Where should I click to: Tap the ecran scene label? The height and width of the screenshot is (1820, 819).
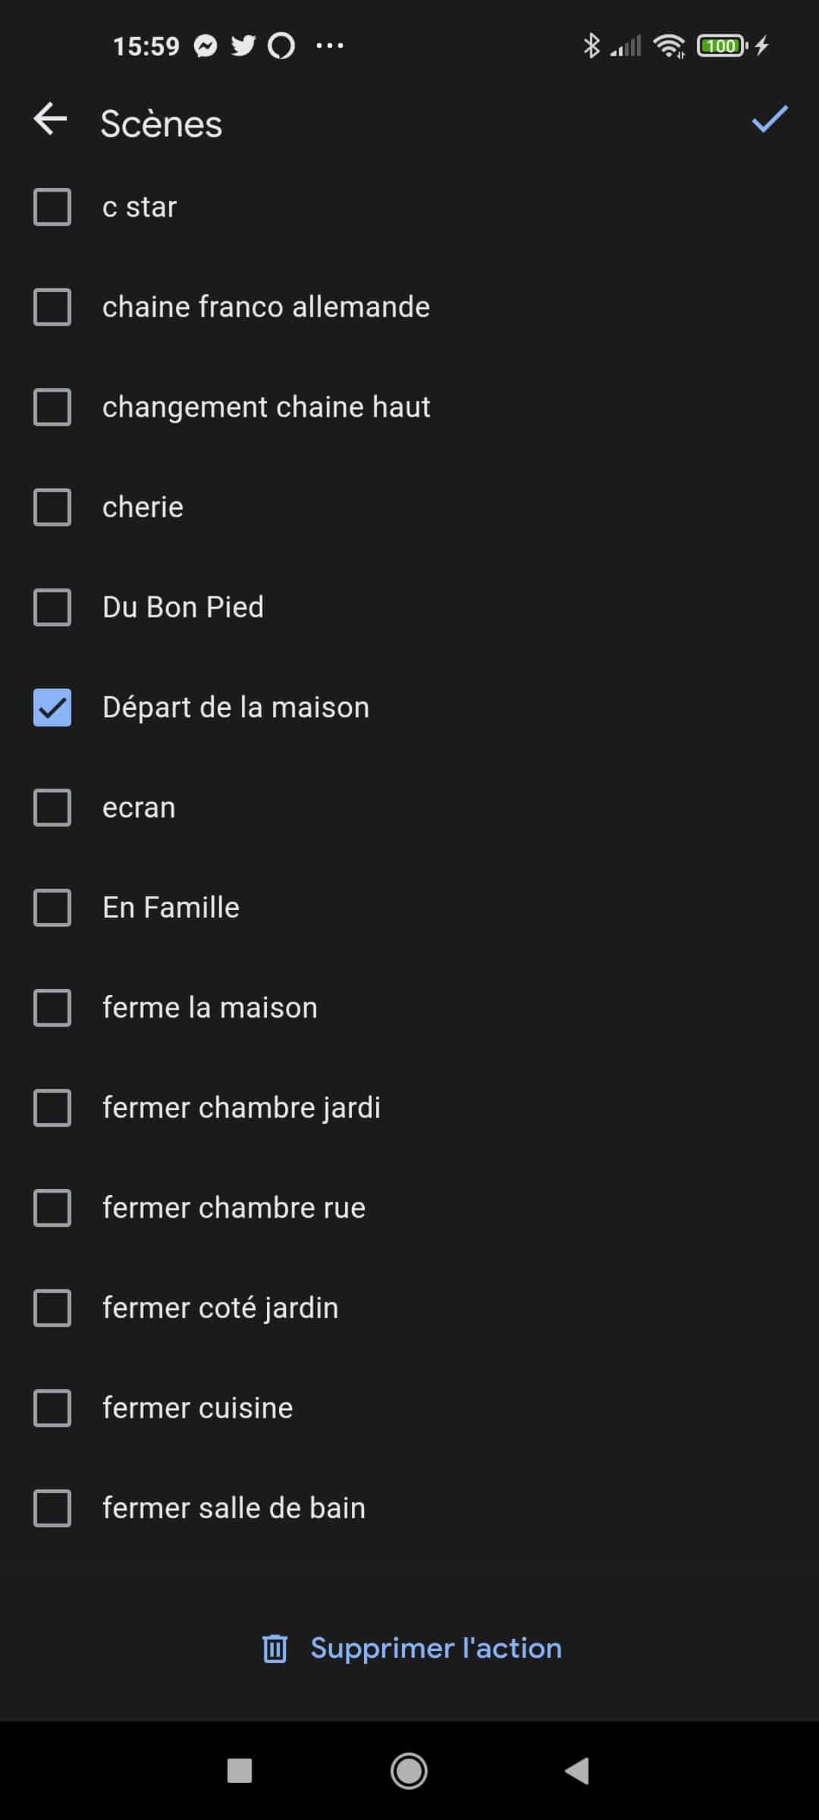click(139, 808)
